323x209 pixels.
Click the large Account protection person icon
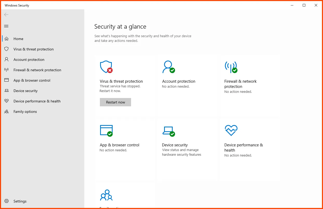169,67
